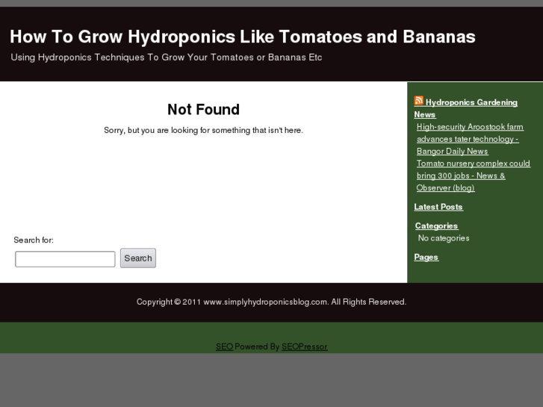Open 'High-security Aroostook farm' news link
This screenshot has height=407, width=543.
(470, 139)
